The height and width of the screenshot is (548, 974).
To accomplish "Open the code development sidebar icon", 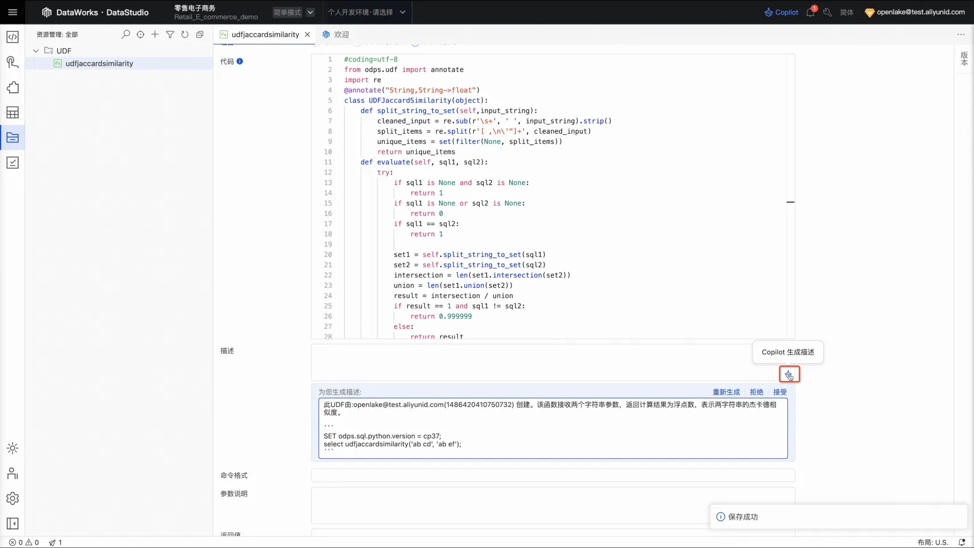I will point(13,37).
